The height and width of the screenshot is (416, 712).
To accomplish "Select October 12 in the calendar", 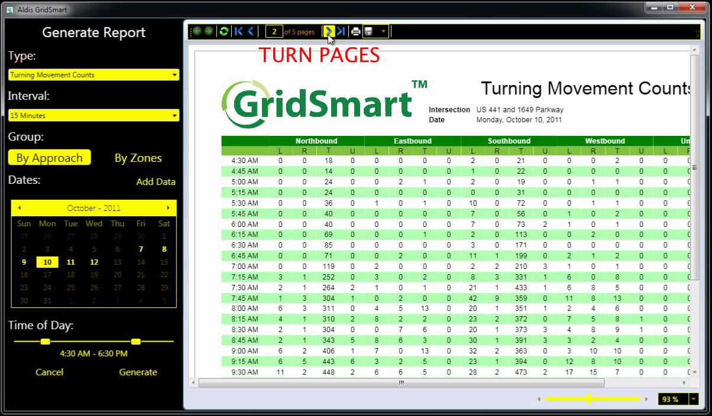I will 94,262.
